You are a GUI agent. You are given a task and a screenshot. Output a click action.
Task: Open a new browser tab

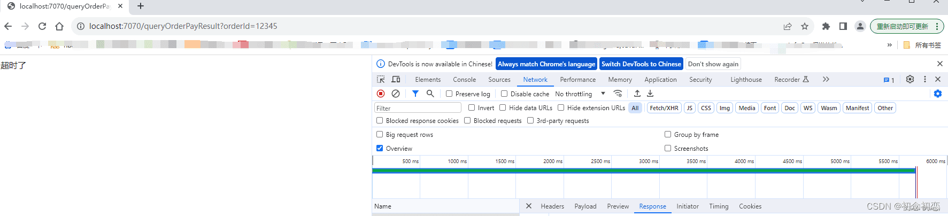(141, 6)
